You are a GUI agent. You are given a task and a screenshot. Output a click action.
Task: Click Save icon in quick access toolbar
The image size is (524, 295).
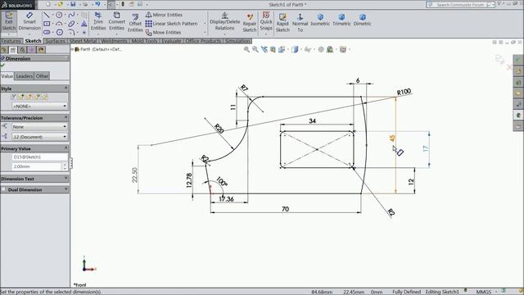click(73, 4)
